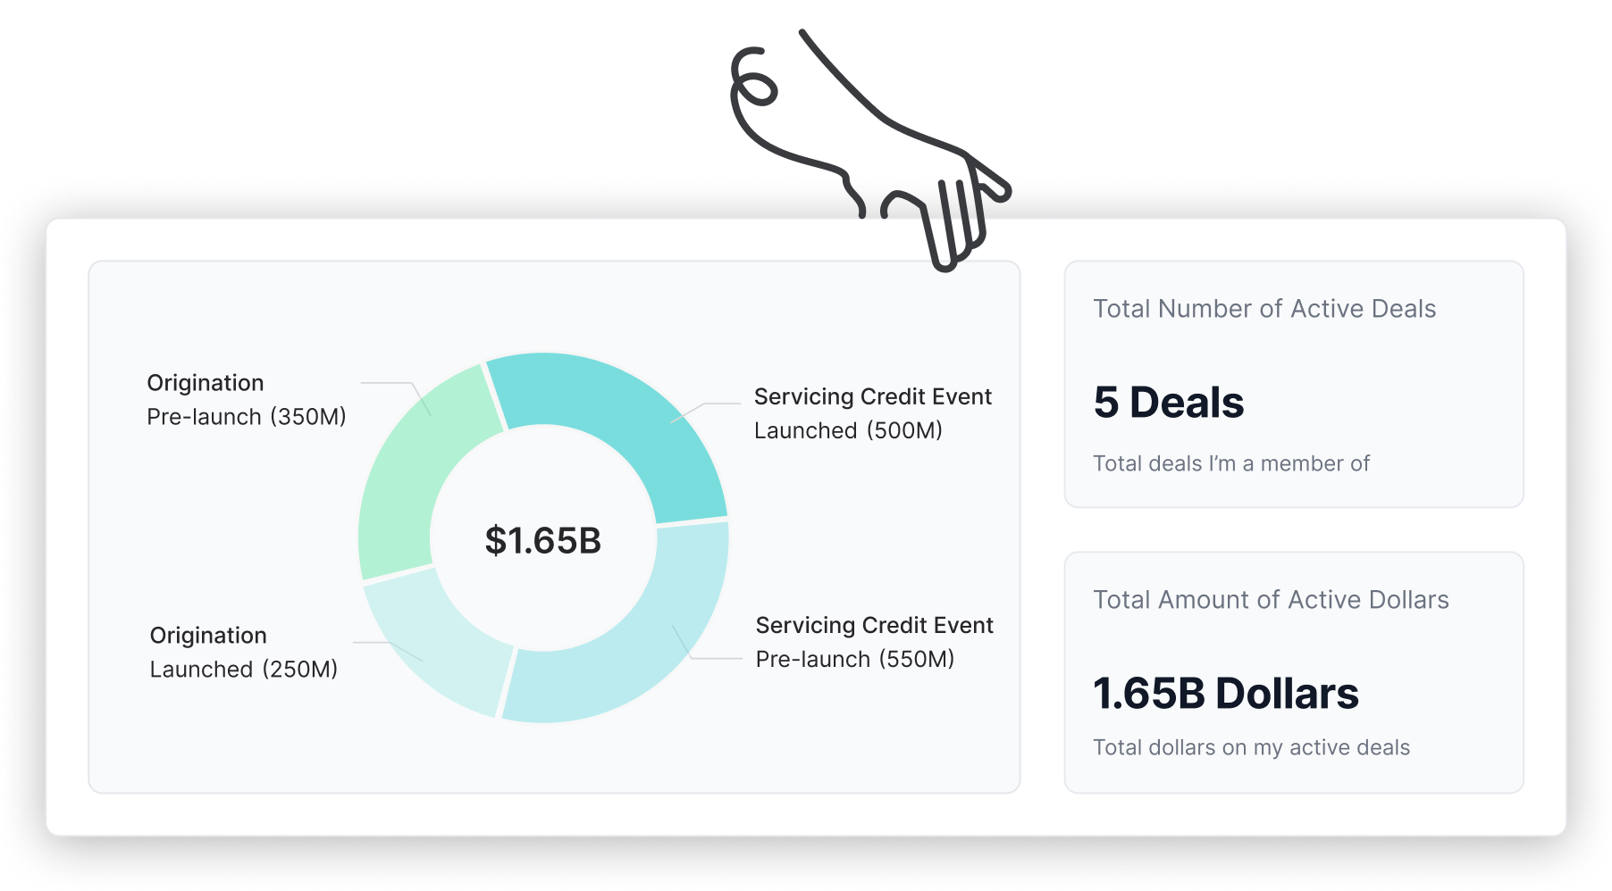Click the "Pre-launch (550M)" label text
Image resolution: width=1612 pixels, height=891 pixels.
coord(855,659)
